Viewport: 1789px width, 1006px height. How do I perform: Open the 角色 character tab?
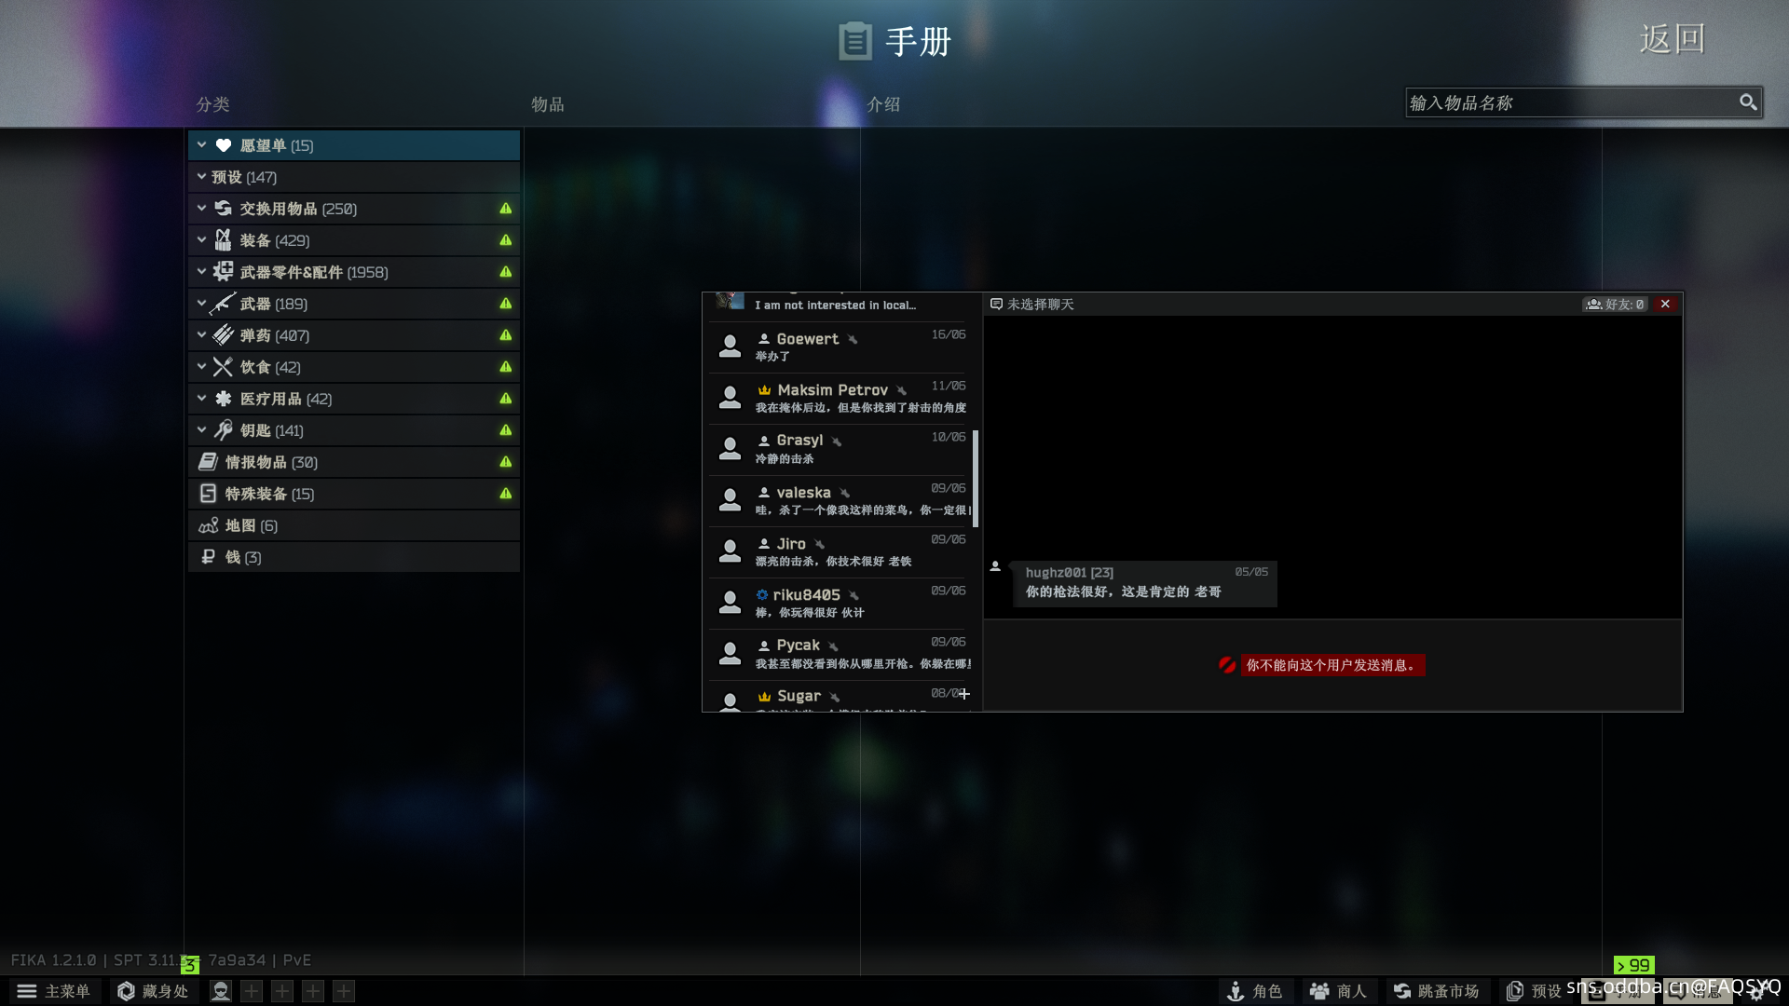pos(1255,991)
